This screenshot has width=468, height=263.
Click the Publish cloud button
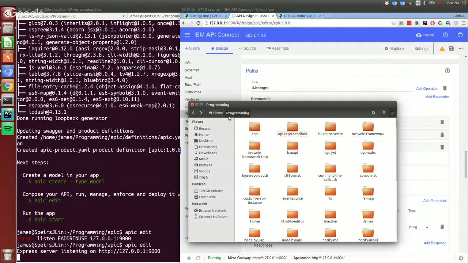[425, 35]
